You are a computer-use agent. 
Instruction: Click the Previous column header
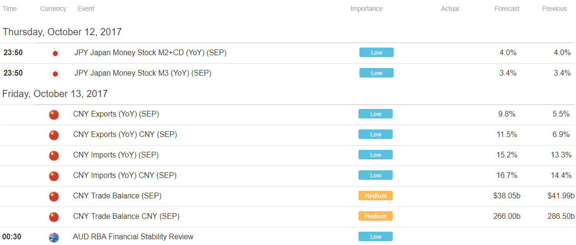tap(555, 9)
